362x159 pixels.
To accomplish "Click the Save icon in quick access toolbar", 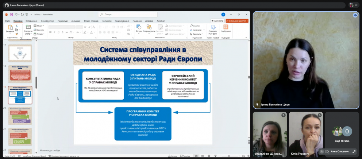I will [x=12, y=15].
